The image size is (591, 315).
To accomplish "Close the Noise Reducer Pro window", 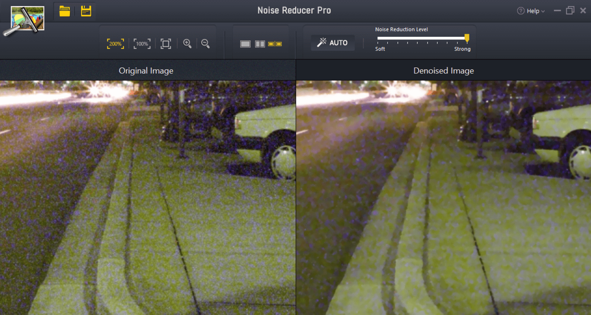I will [x=583, y=10].
